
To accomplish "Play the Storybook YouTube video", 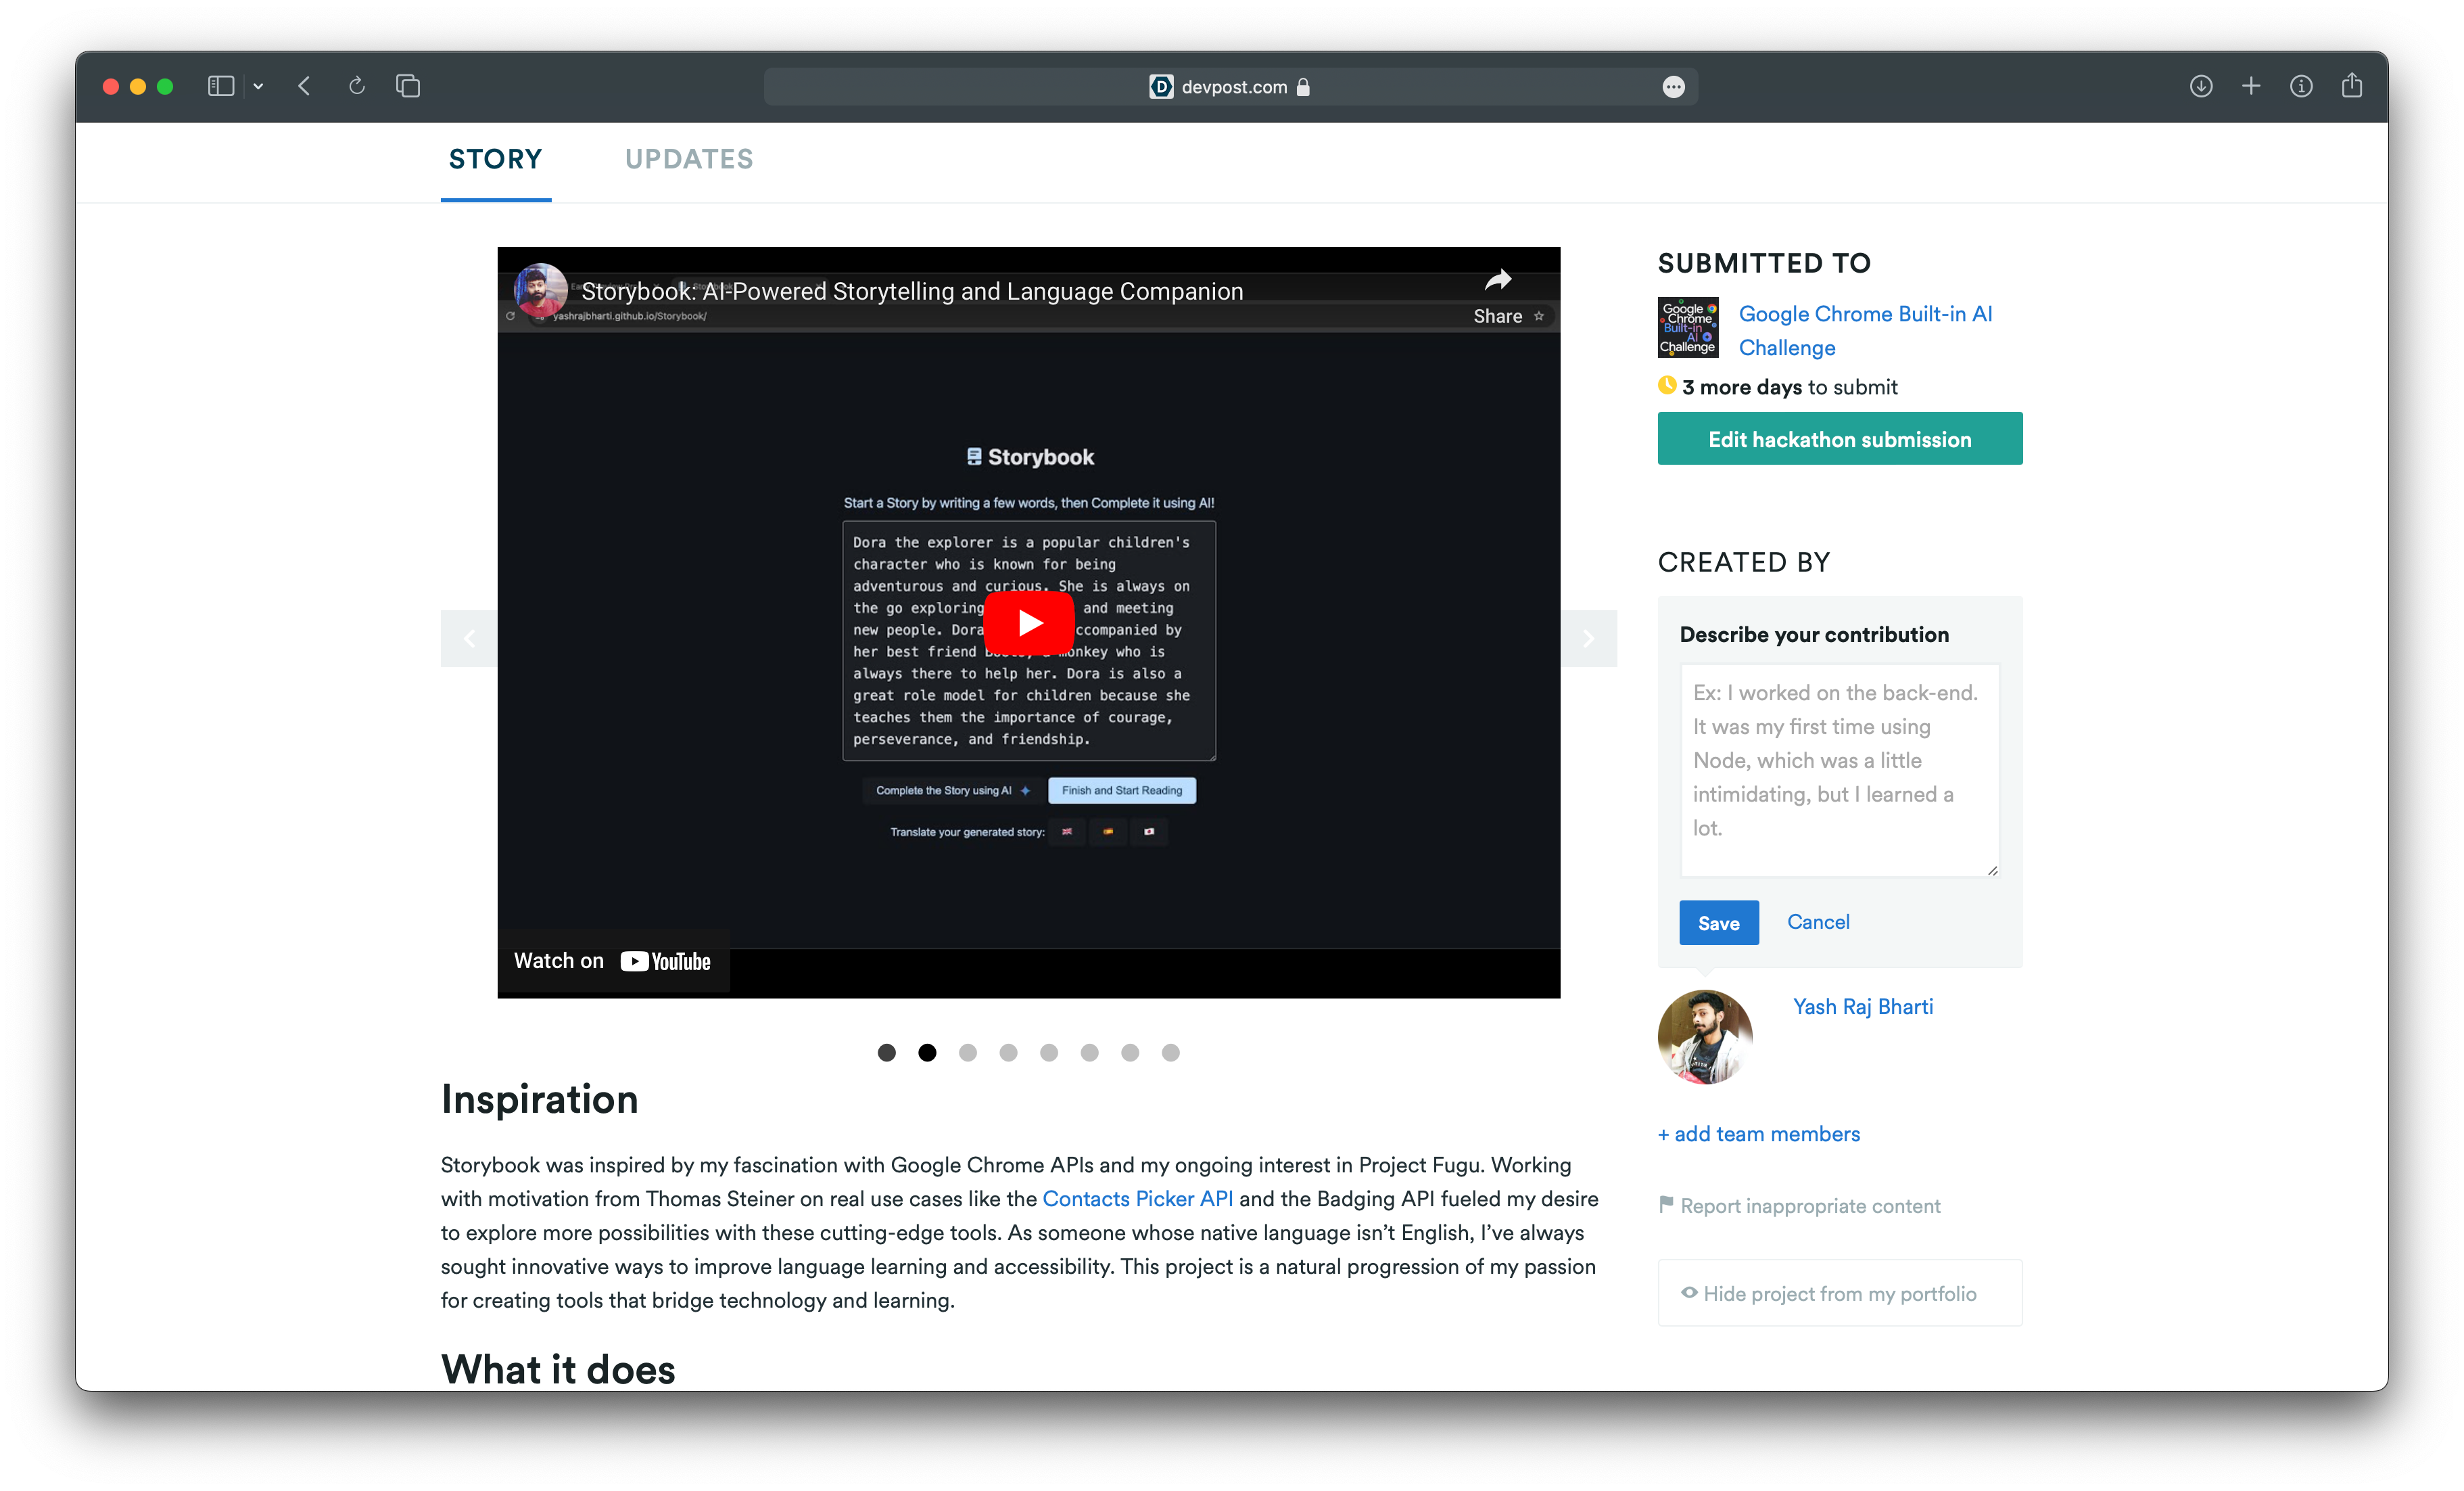I will [1029, 622].
